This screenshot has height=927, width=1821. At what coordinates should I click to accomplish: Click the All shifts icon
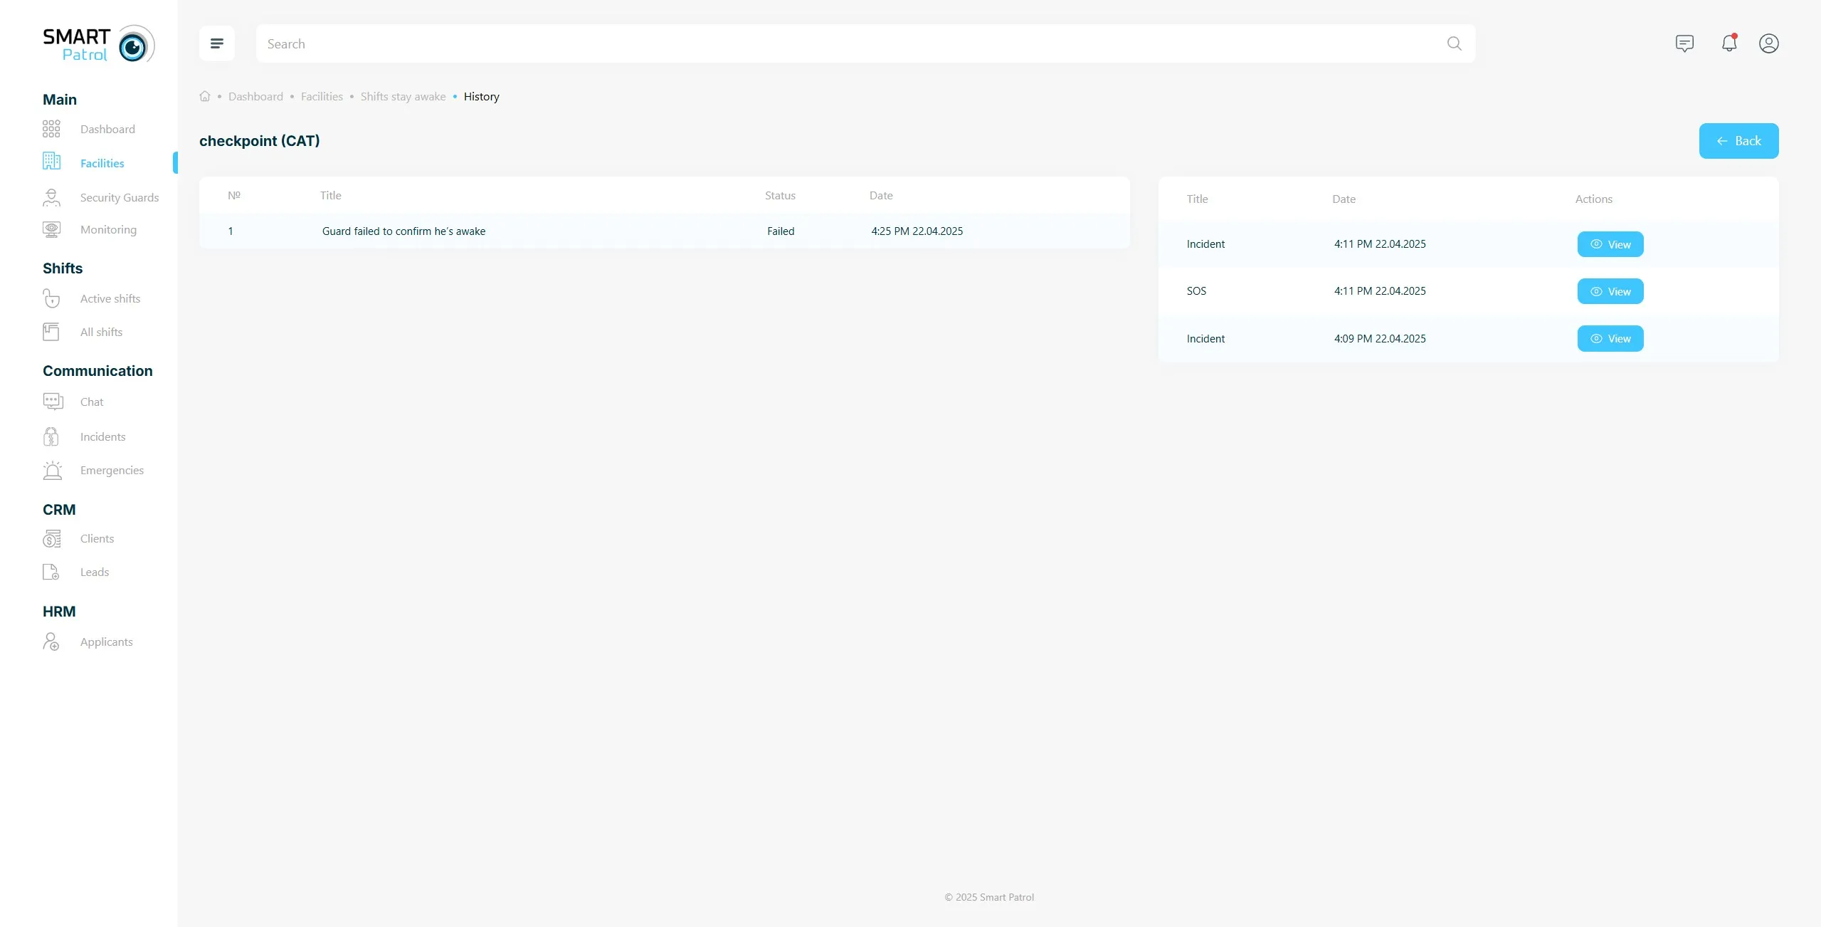coord(51,332)
